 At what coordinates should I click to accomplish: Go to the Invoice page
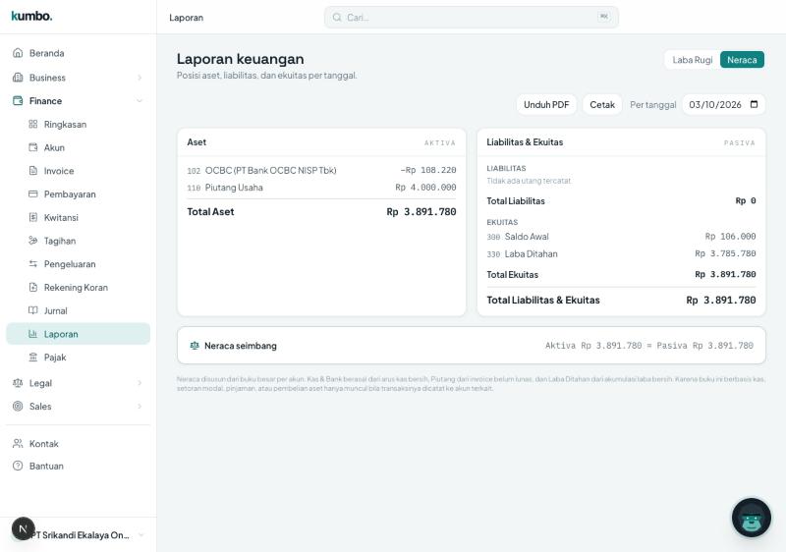(79, 171)
